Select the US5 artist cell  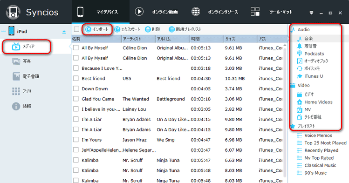(127, 79)
